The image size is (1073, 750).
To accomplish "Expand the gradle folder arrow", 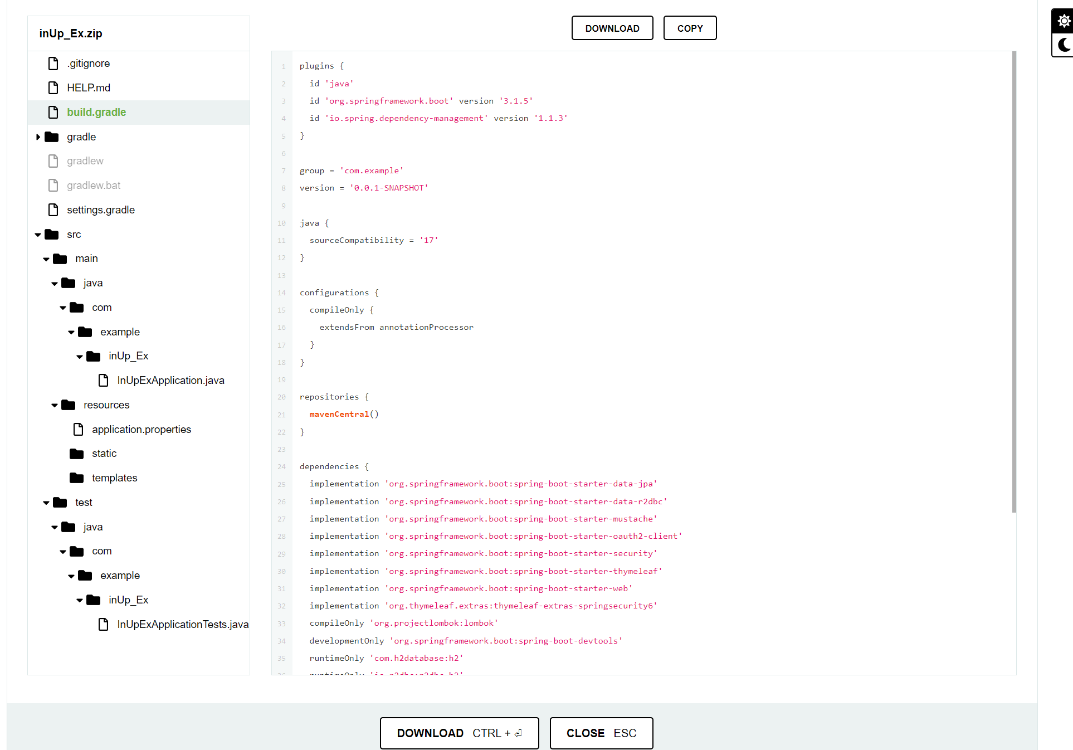I will pos(38,137).
